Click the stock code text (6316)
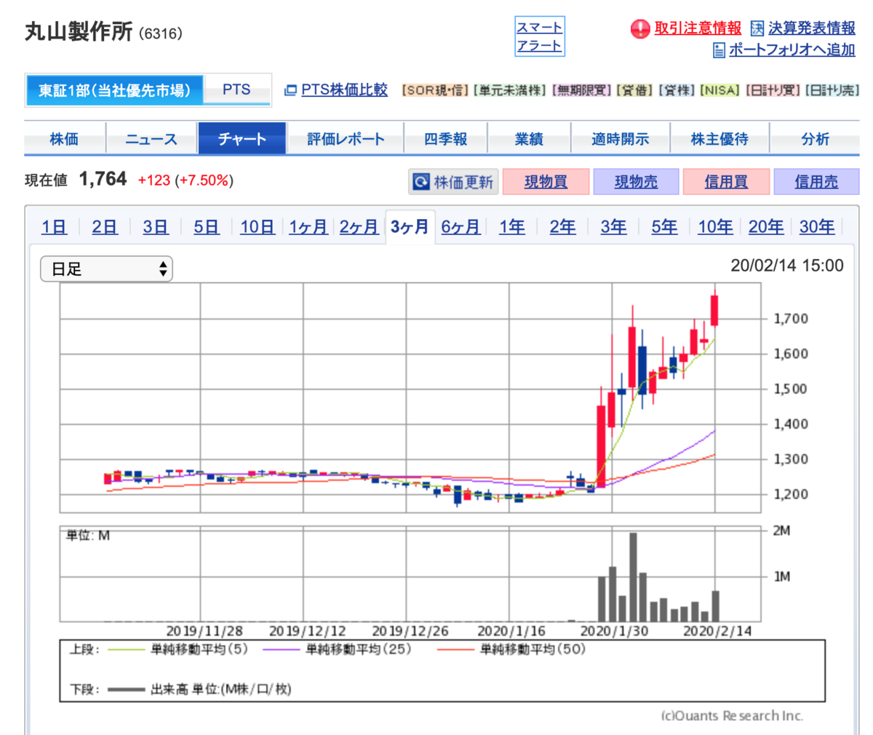 click(x=161, y=33)
